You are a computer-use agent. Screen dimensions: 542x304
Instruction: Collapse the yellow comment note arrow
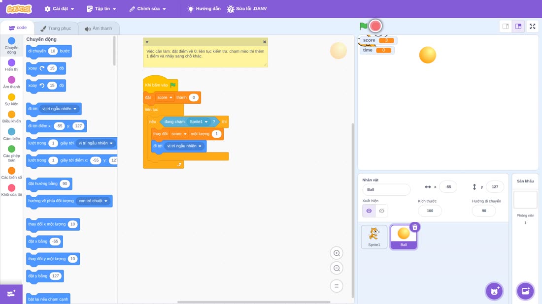pyautogui.click(x=147, y=42)
